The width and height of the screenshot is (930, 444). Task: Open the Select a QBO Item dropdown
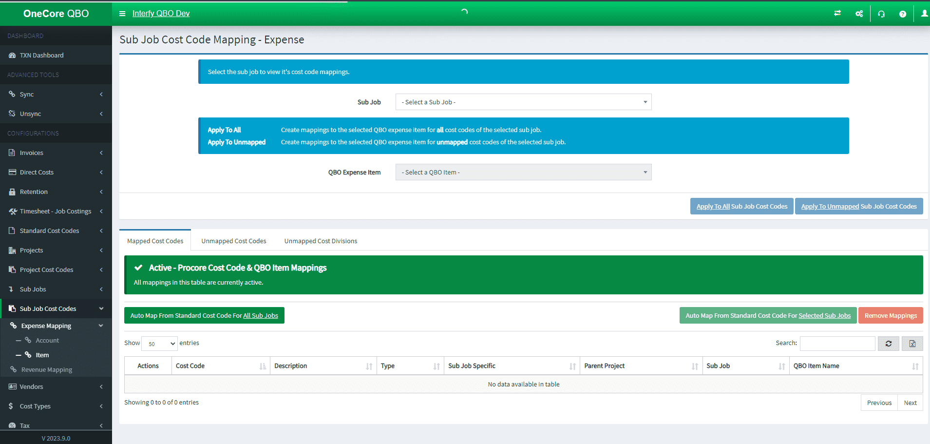523,172
